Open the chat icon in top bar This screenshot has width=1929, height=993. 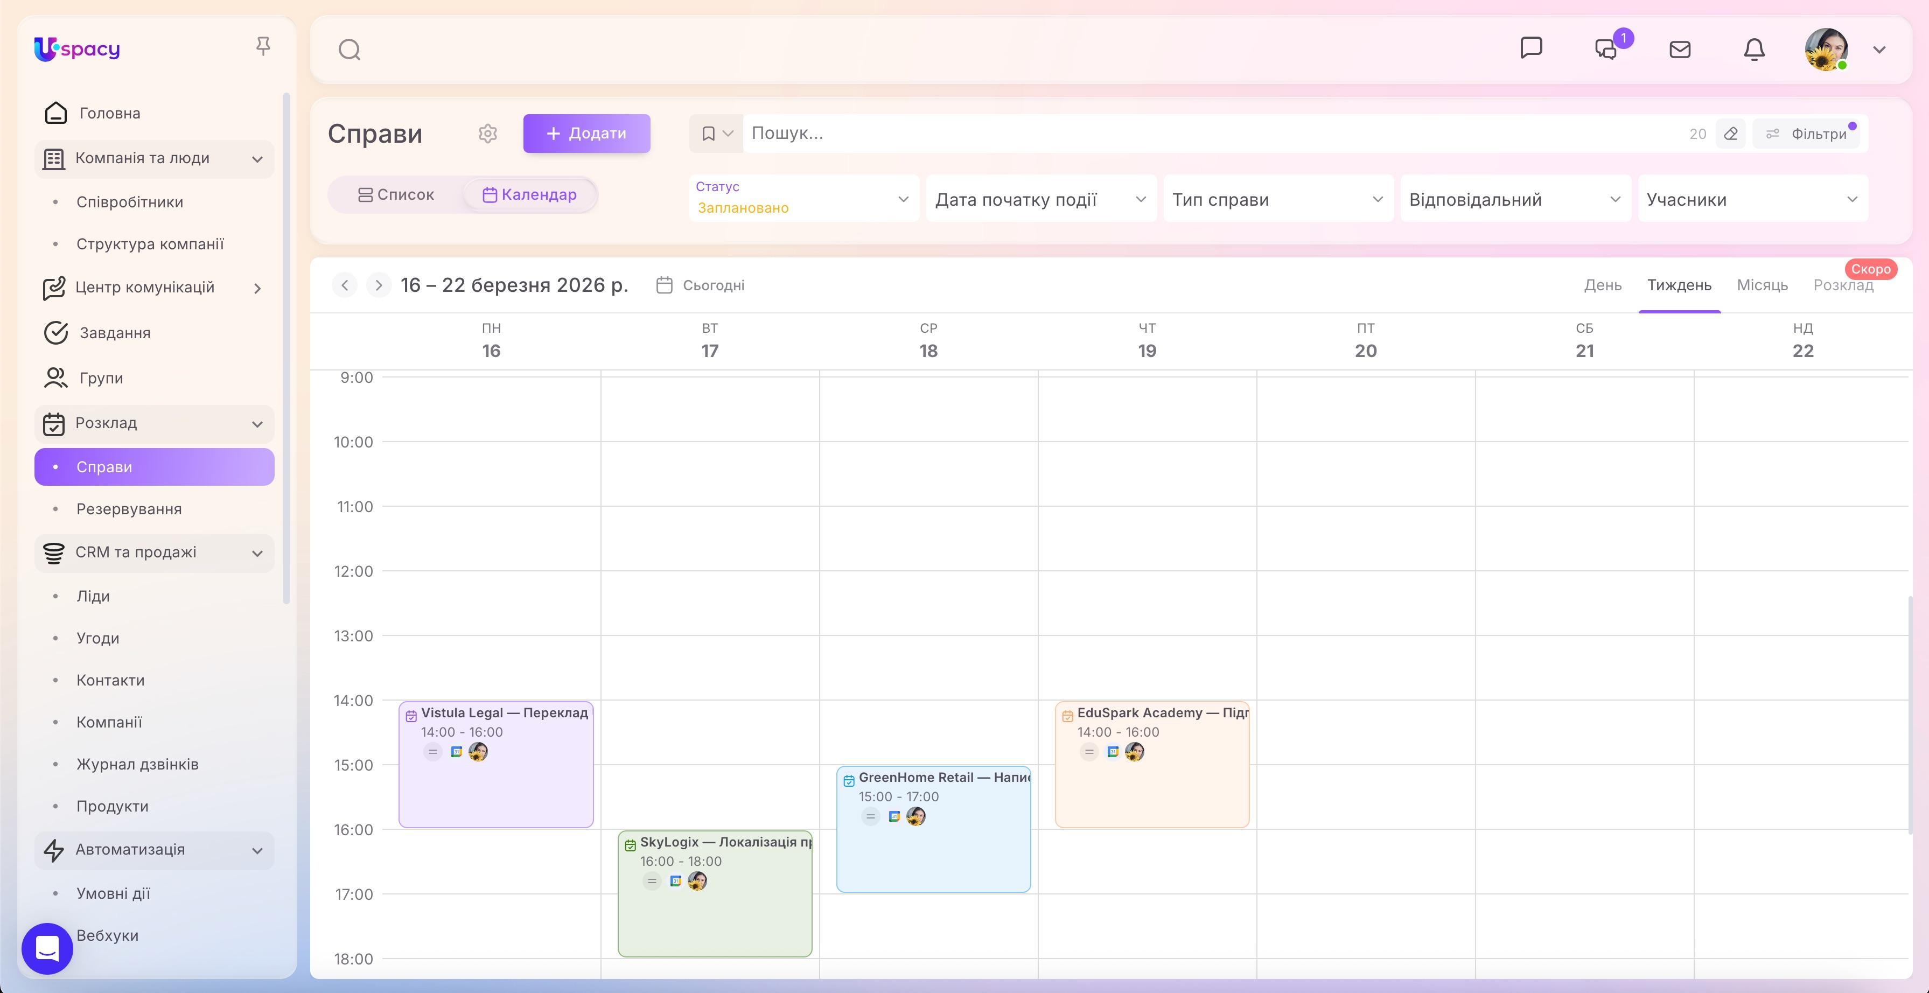pos(1532,48)
